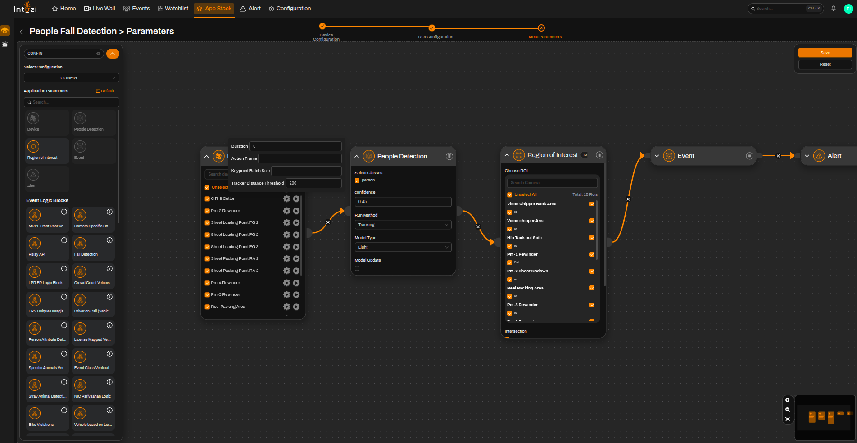Open the Events menu
Screen dimensions: 857x443
tap(136, 9)
